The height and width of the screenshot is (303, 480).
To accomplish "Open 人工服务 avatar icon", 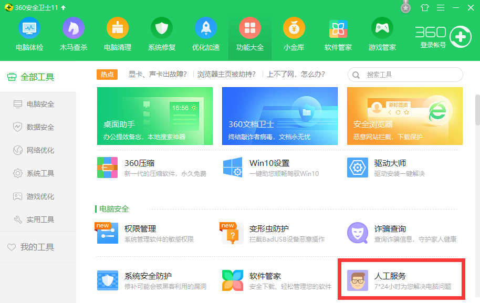I will [358, 280].
